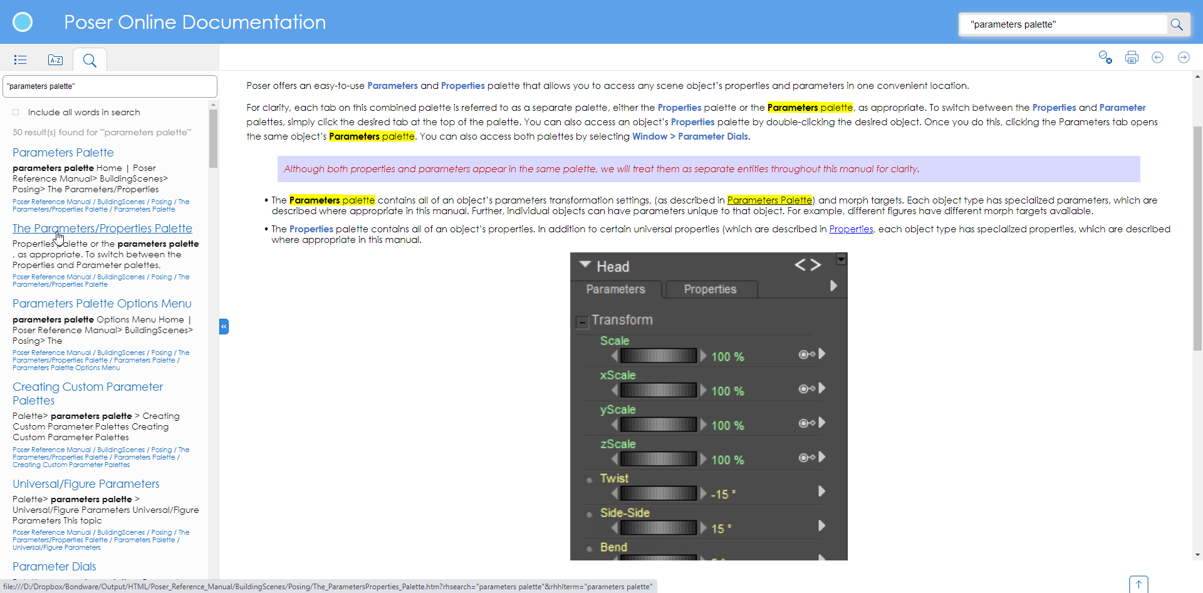Follow the underlined Parameters Palette link in bullet

coord(769,200)
